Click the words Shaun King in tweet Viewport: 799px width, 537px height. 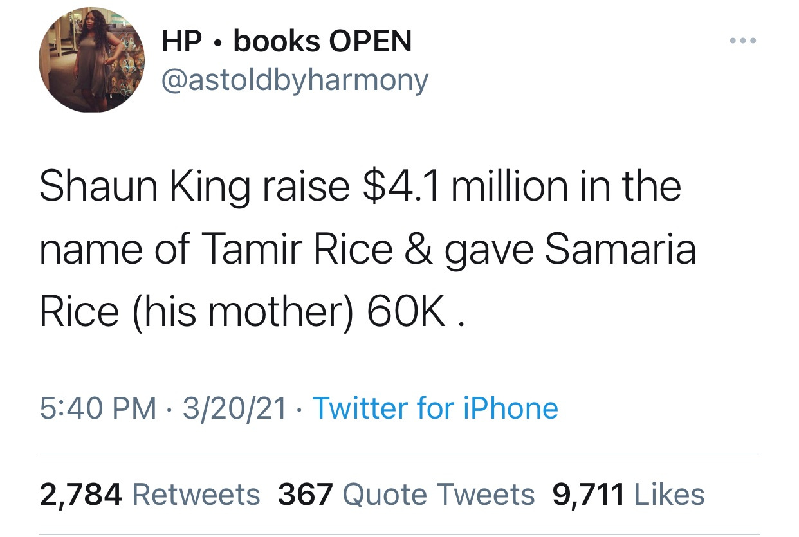click(x=145, y=188)
